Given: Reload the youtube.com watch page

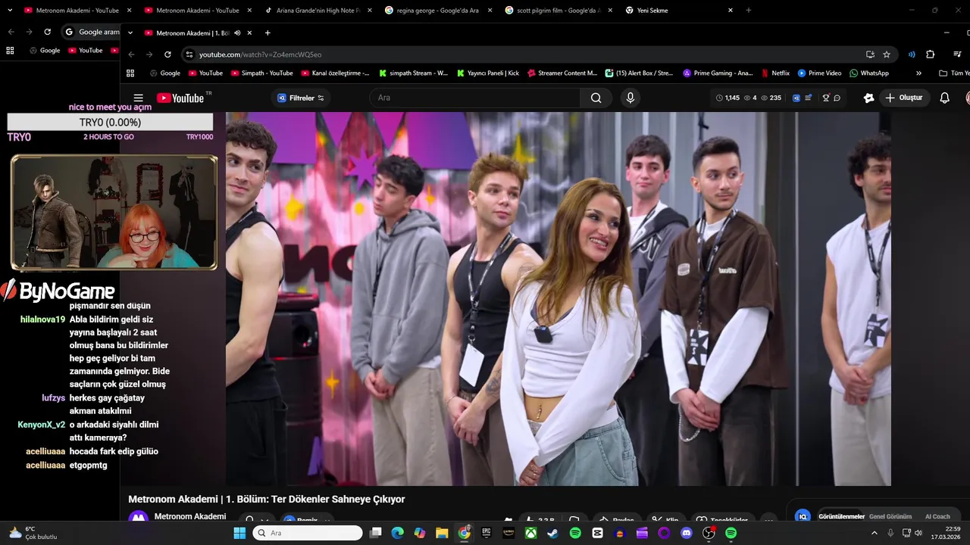Looking at the screenshot, I should coord(167,54).
